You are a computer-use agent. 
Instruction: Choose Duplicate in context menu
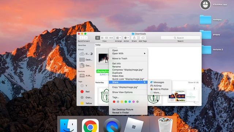pos(128,73)
